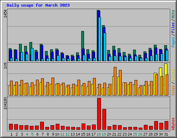Click the tallest red KBytes bar for day 18
Viewport: 177px width, 138px height.
point(99,114)
